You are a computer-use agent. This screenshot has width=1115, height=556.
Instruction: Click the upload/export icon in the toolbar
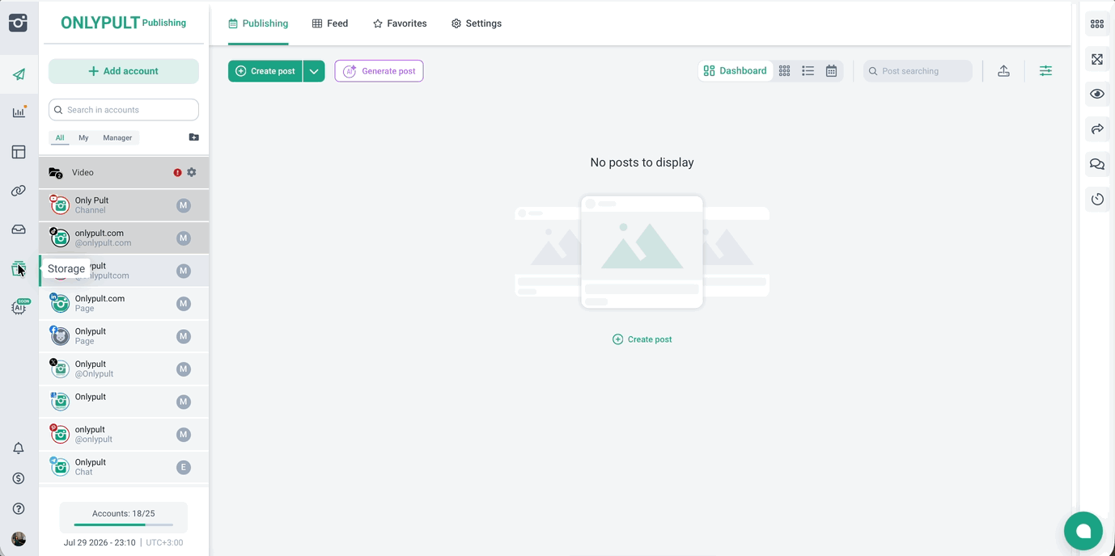point(1003,71)
